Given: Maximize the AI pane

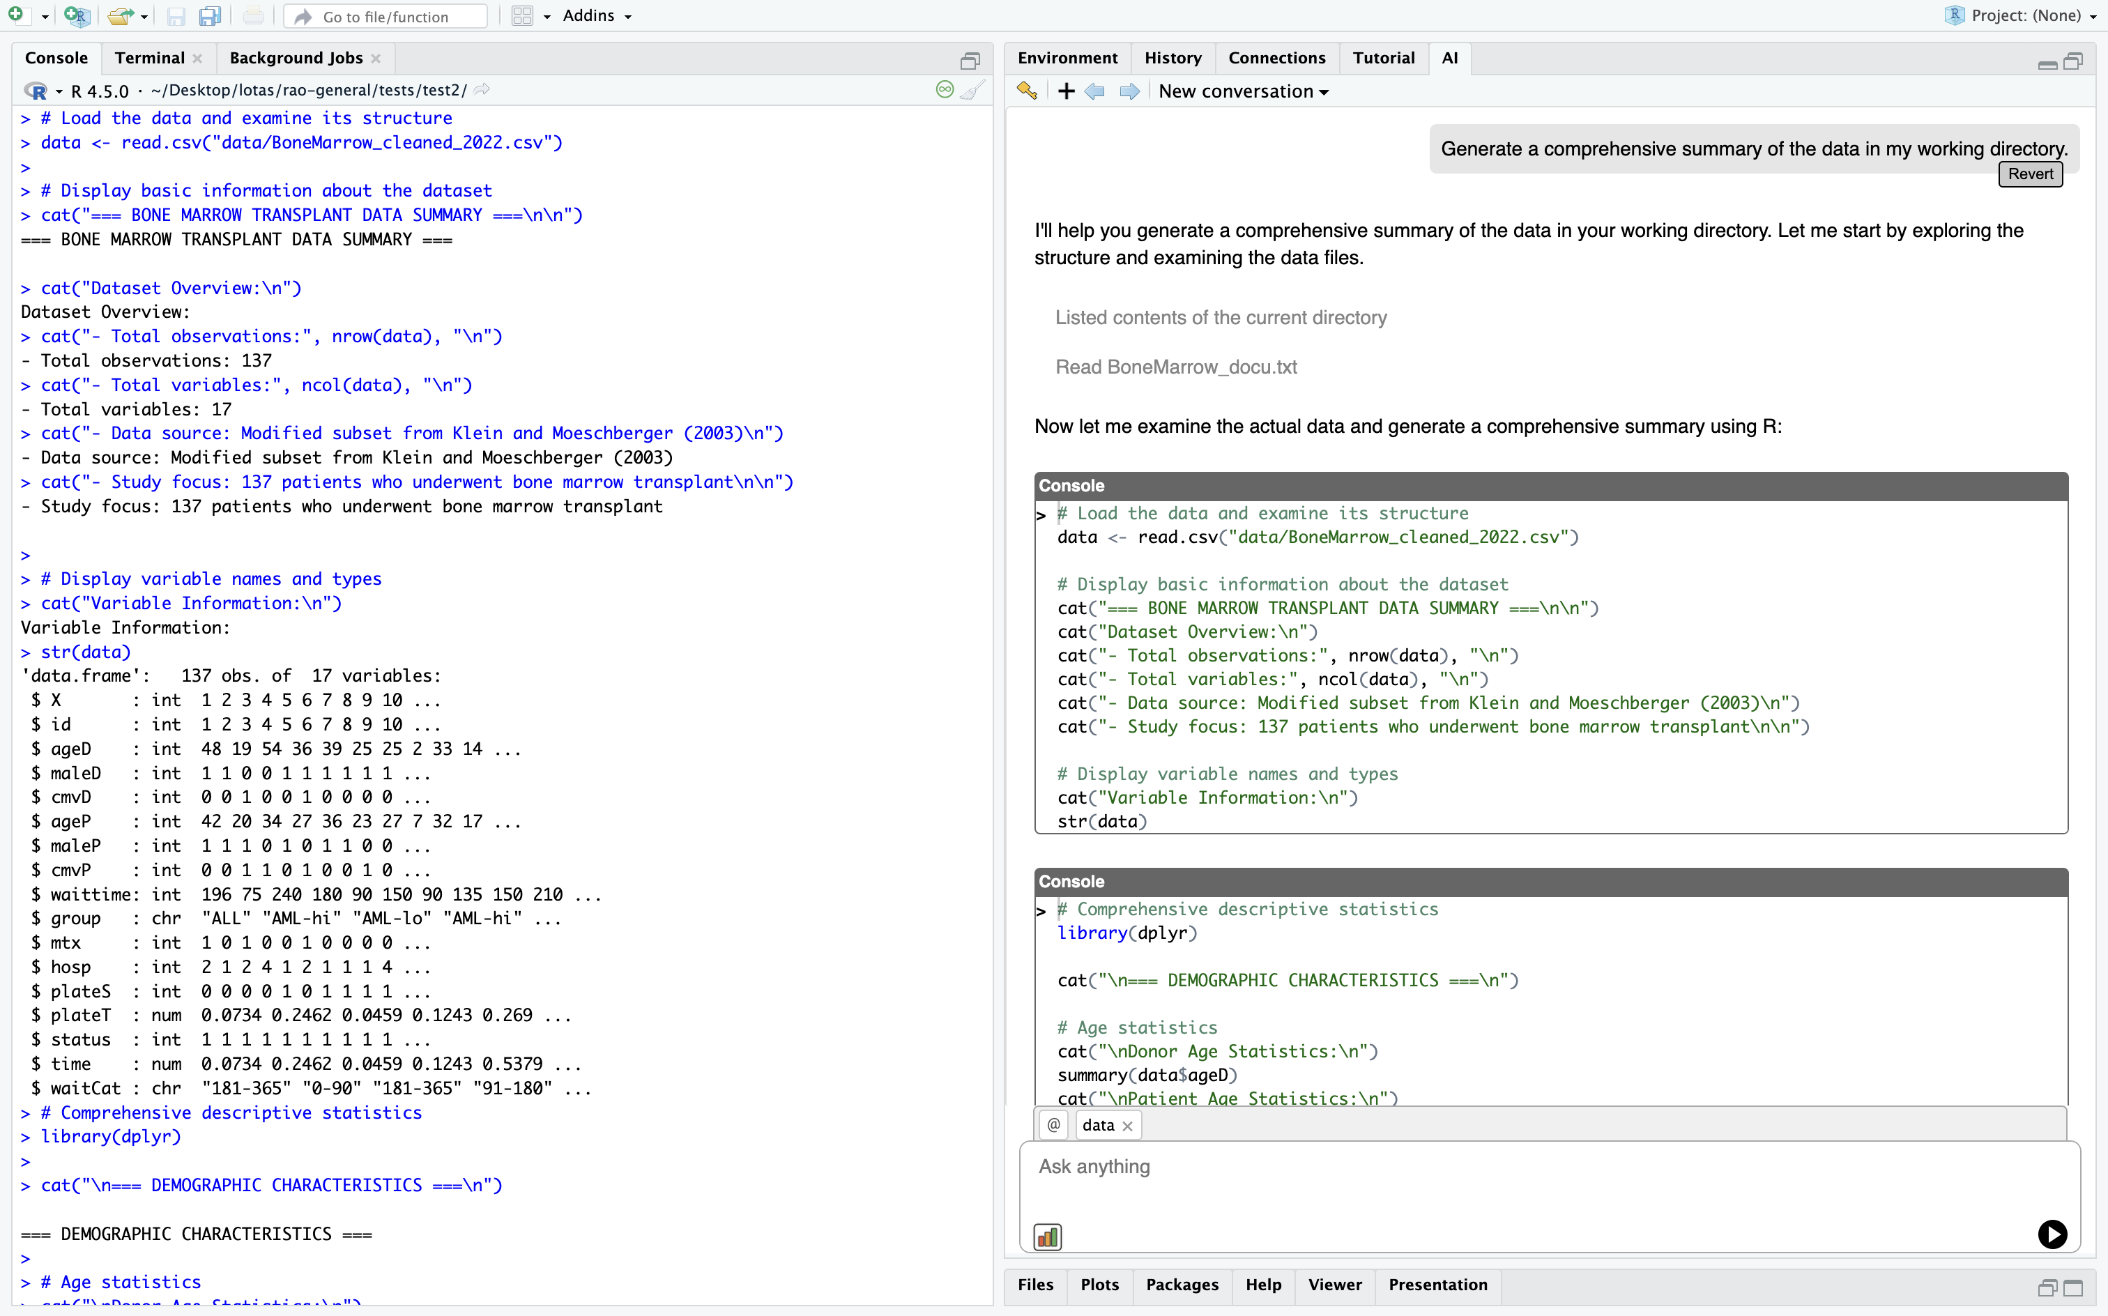Looking at the screenshot, I should tap(2074, 60).
